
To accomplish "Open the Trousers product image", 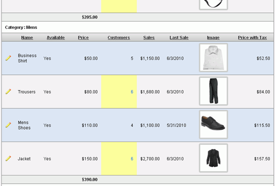I will 213,91.
